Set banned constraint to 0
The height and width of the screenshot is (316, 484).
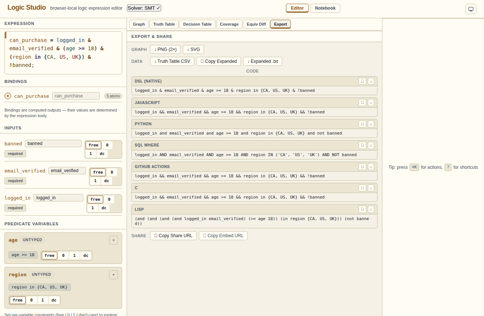coord(107,145)
